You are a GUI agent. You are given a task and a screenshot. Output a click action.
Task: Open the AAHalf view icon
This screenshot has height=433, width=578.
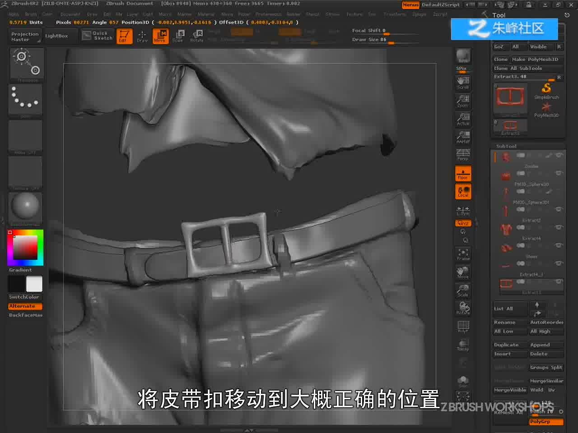pyautogui.click(x=463, y=137)
